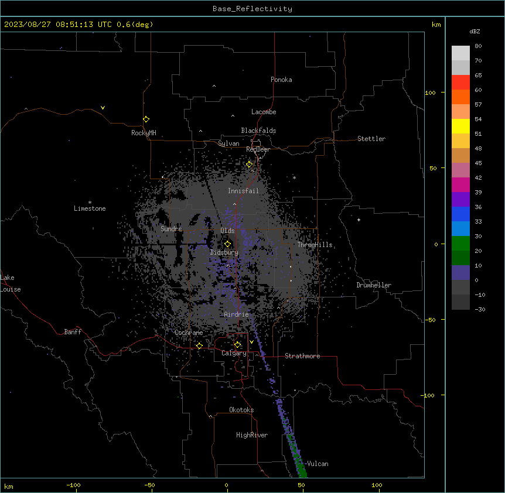Click the yellow diamond marker south of RedDeer
Viewport: 505px width, 493px height.
pyautogui.click(x=250, y=165)
